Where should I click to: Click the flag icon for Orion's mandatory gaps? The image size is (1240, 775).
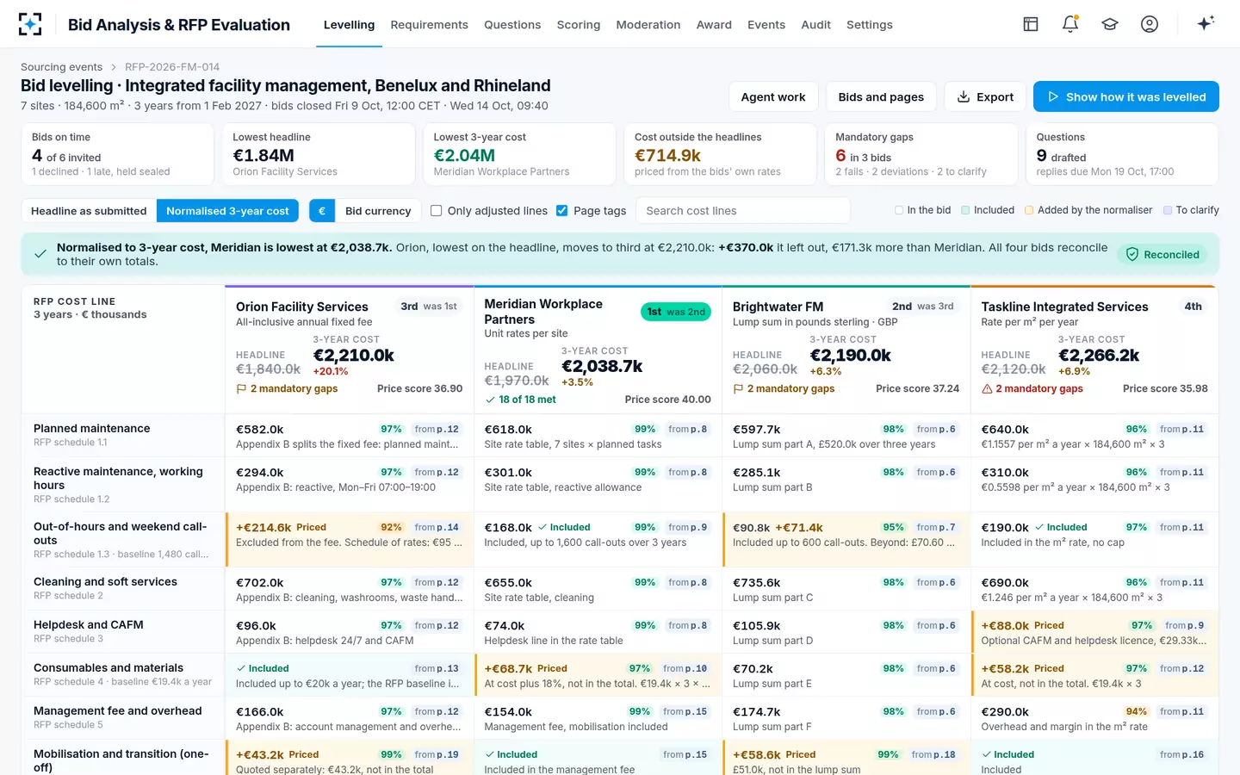point(241,389)
